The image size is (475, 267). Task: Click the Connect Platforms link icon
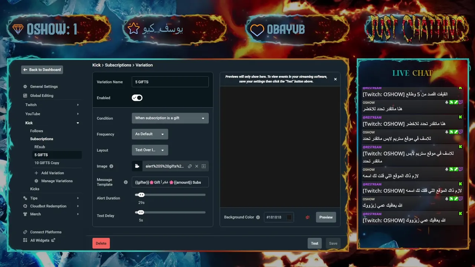tap(25, 232)
